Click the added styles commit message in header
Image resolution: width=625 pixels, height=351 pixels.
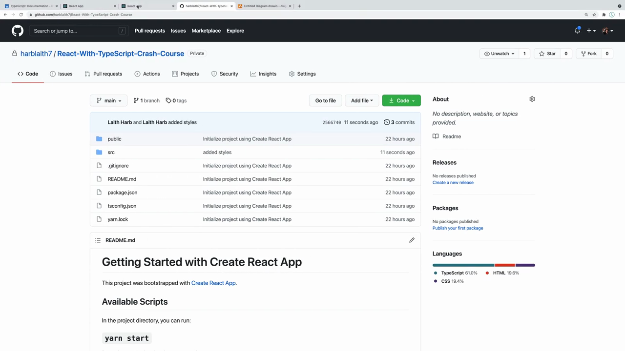(183, 122)
